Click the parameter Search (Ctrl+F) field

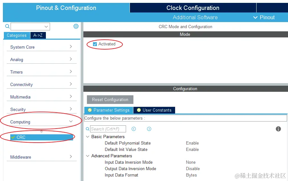(108, 129)
